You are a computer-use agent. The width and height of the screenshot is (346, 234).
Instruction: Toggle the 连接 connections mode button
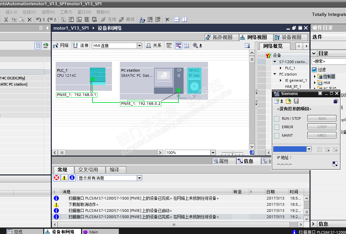81,46
